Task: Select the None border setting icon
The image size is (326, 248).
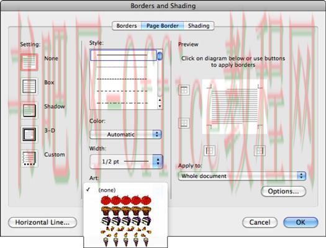Action: click(x=29, y=62)
